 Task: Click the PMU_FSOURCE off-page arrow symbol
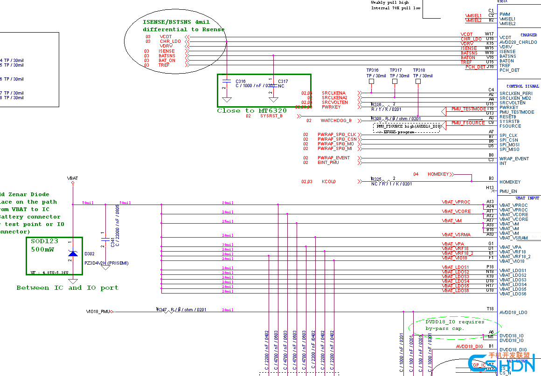tap(444, 125)
